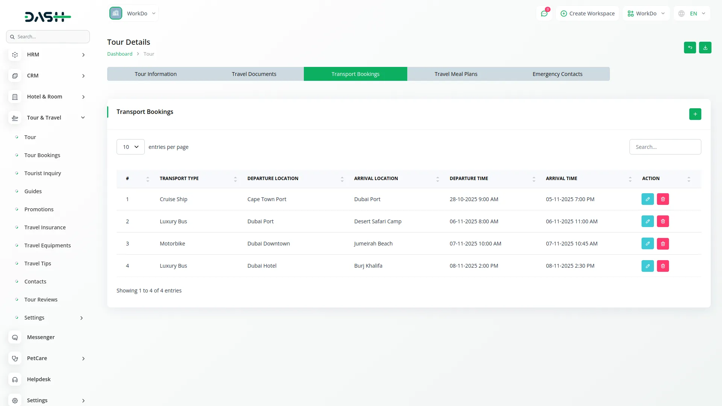Viewport: 722px width, 406px height.
Task: Click the Messenger sidebar icon
Action: tap(15, 338)
